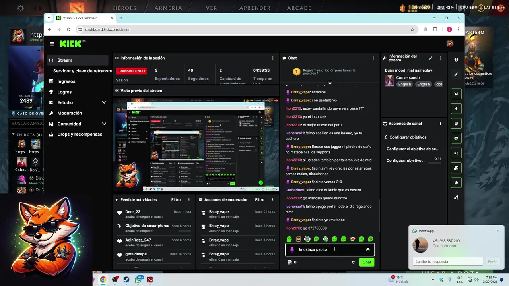Open options for Acciones de canal panel
Screen dimensions: 509x286
click(440, 124)
